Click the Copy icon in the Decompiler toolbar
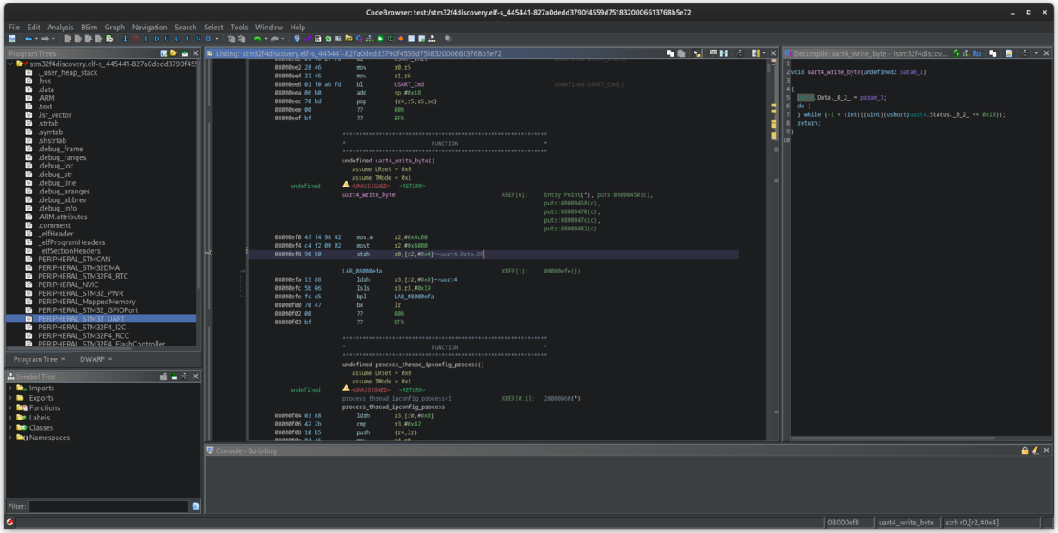Screen dimensions: 1058x533 (x=993, y=53)
